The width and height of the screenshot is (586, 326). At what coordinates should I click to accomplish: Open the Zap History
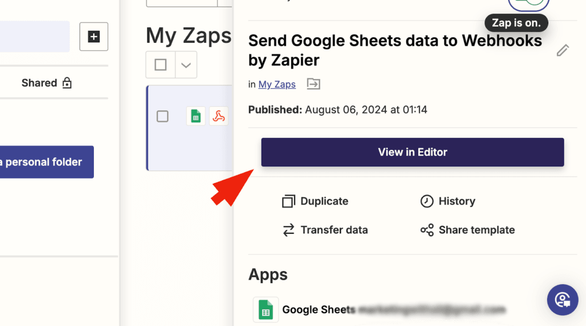[448, 201]
